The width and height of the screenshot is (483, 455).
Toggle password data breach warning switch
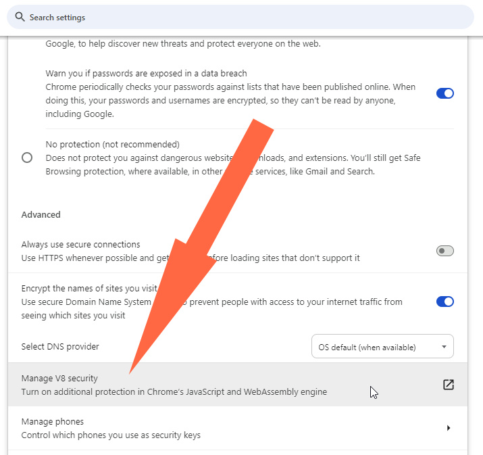pos(444,93)
